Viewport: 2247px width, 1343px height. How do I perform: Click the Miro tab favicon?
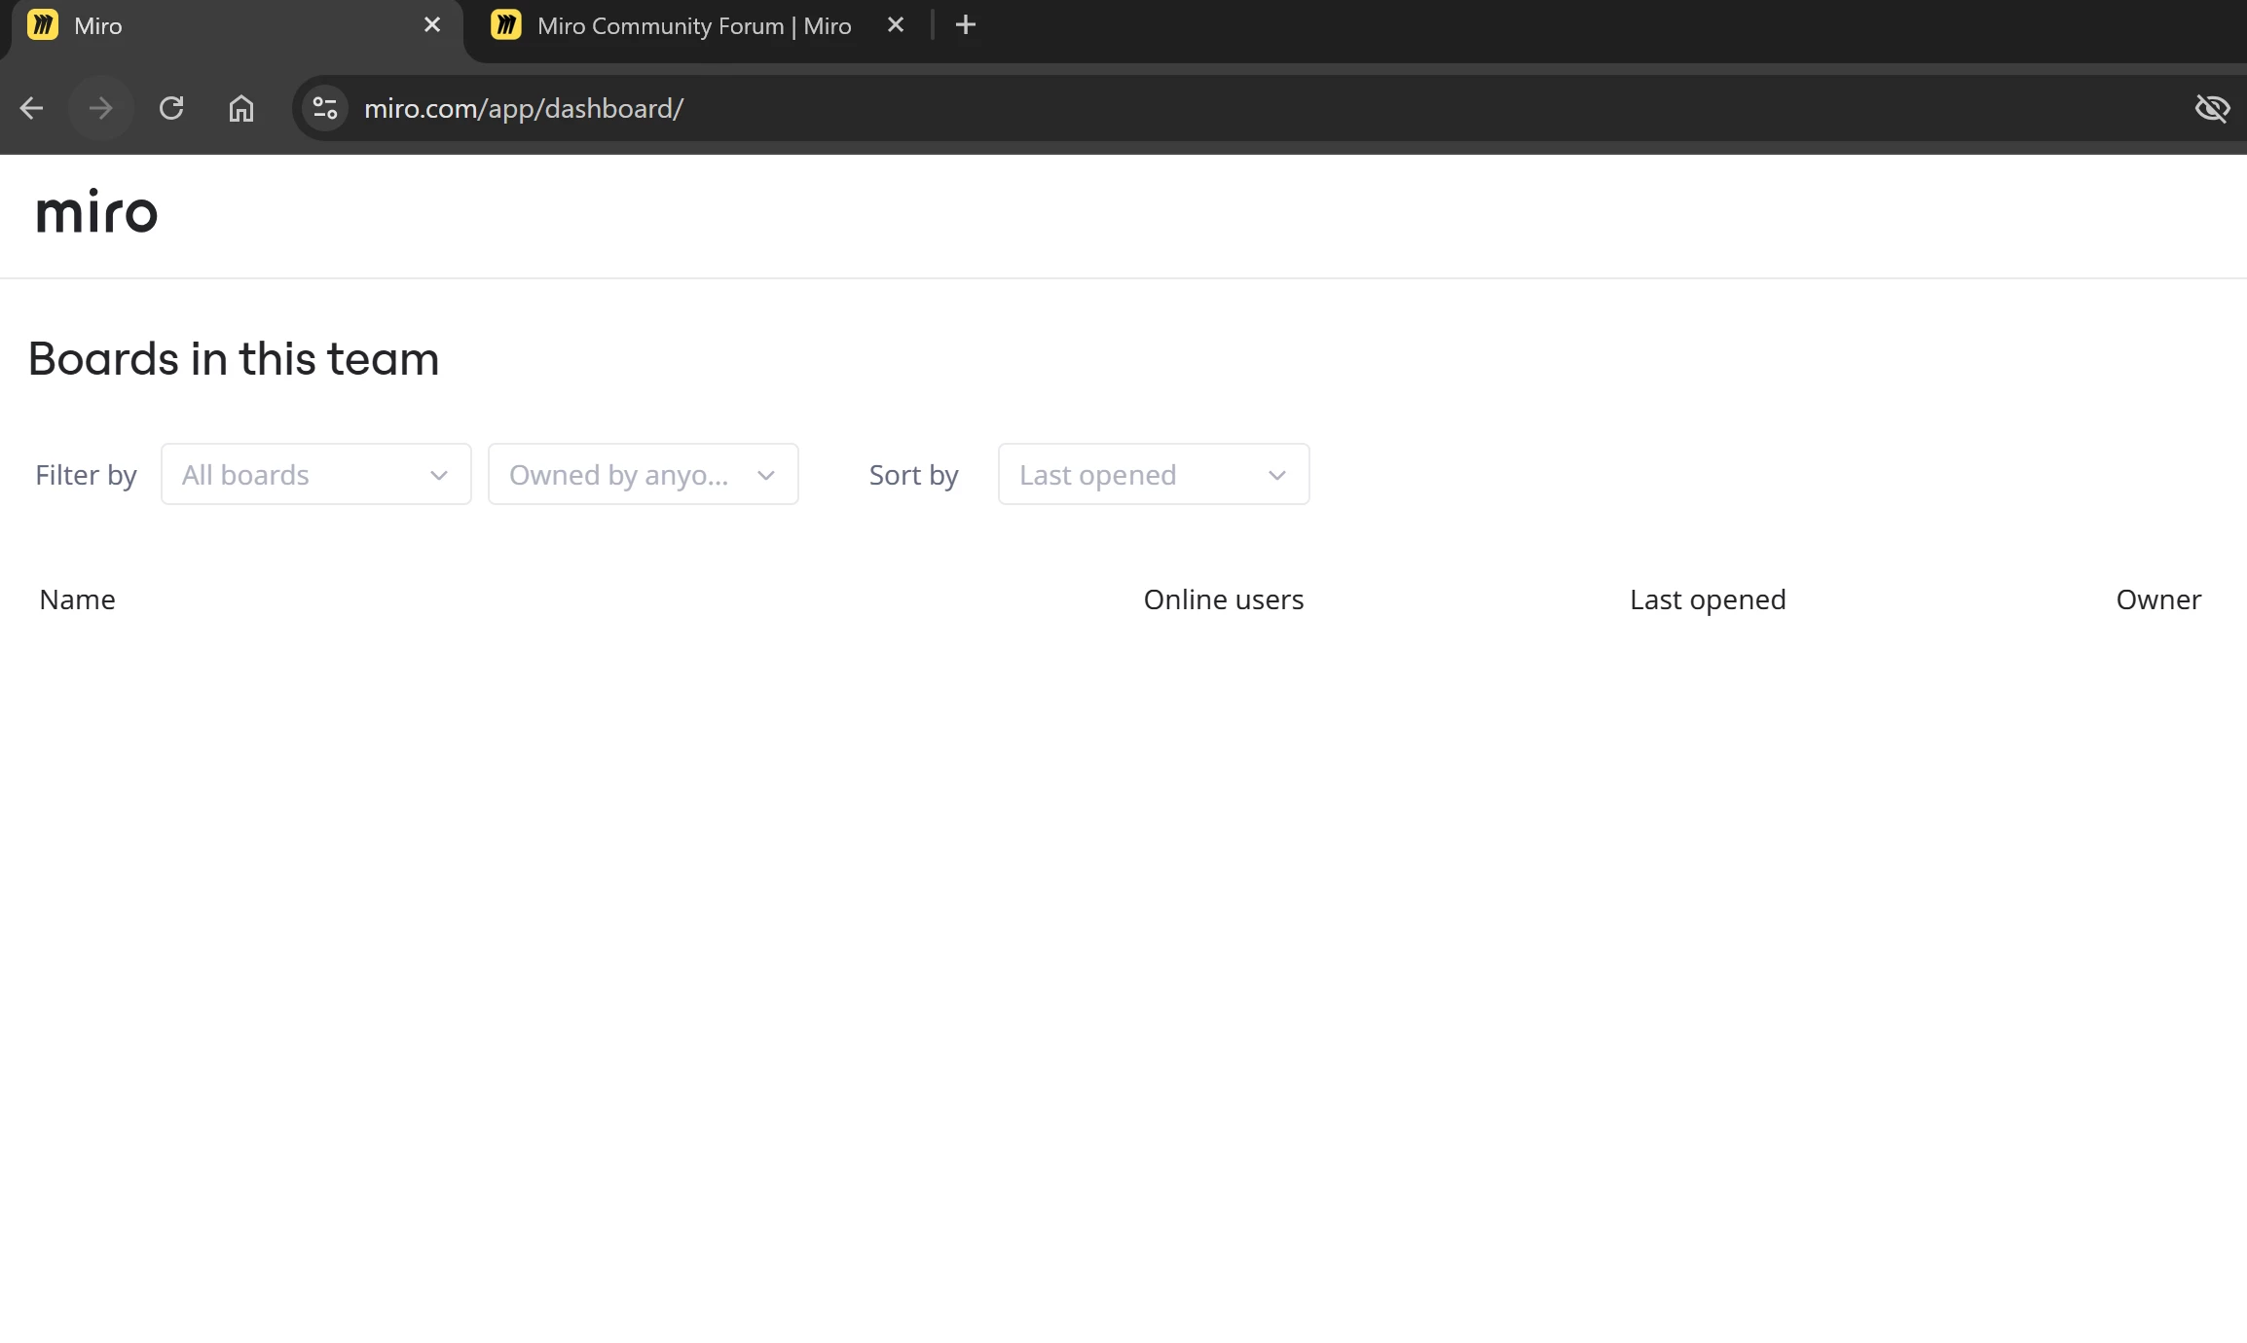(x=43, y=25)
